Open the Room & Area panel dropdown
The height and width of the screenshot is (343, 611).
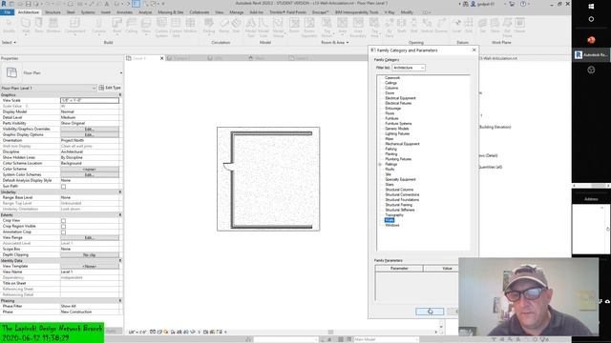coord(335,42)
